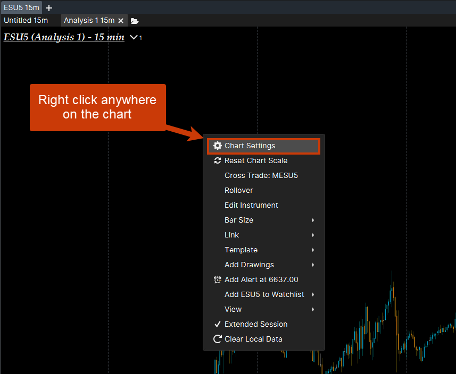The height and width of the screenshot is (374, 456).
Task: Add a new chart tab with plus icon
Action: pyautogui.click(x=49, y=8)
